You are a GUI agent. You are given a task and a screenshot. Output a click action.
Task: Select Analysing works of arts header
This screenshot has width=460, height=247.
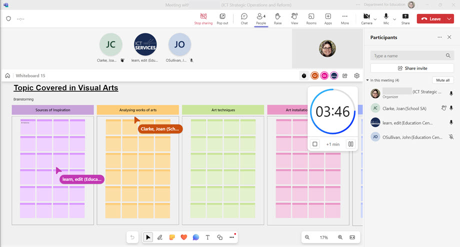(138, 110)
